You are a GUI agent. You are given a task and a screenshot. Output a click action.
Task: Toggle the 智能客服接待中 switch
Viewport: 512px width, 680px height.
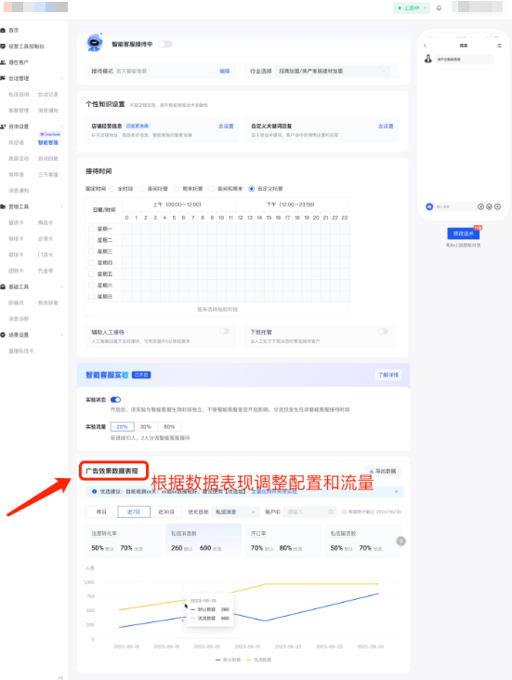[x=165, y=44]
